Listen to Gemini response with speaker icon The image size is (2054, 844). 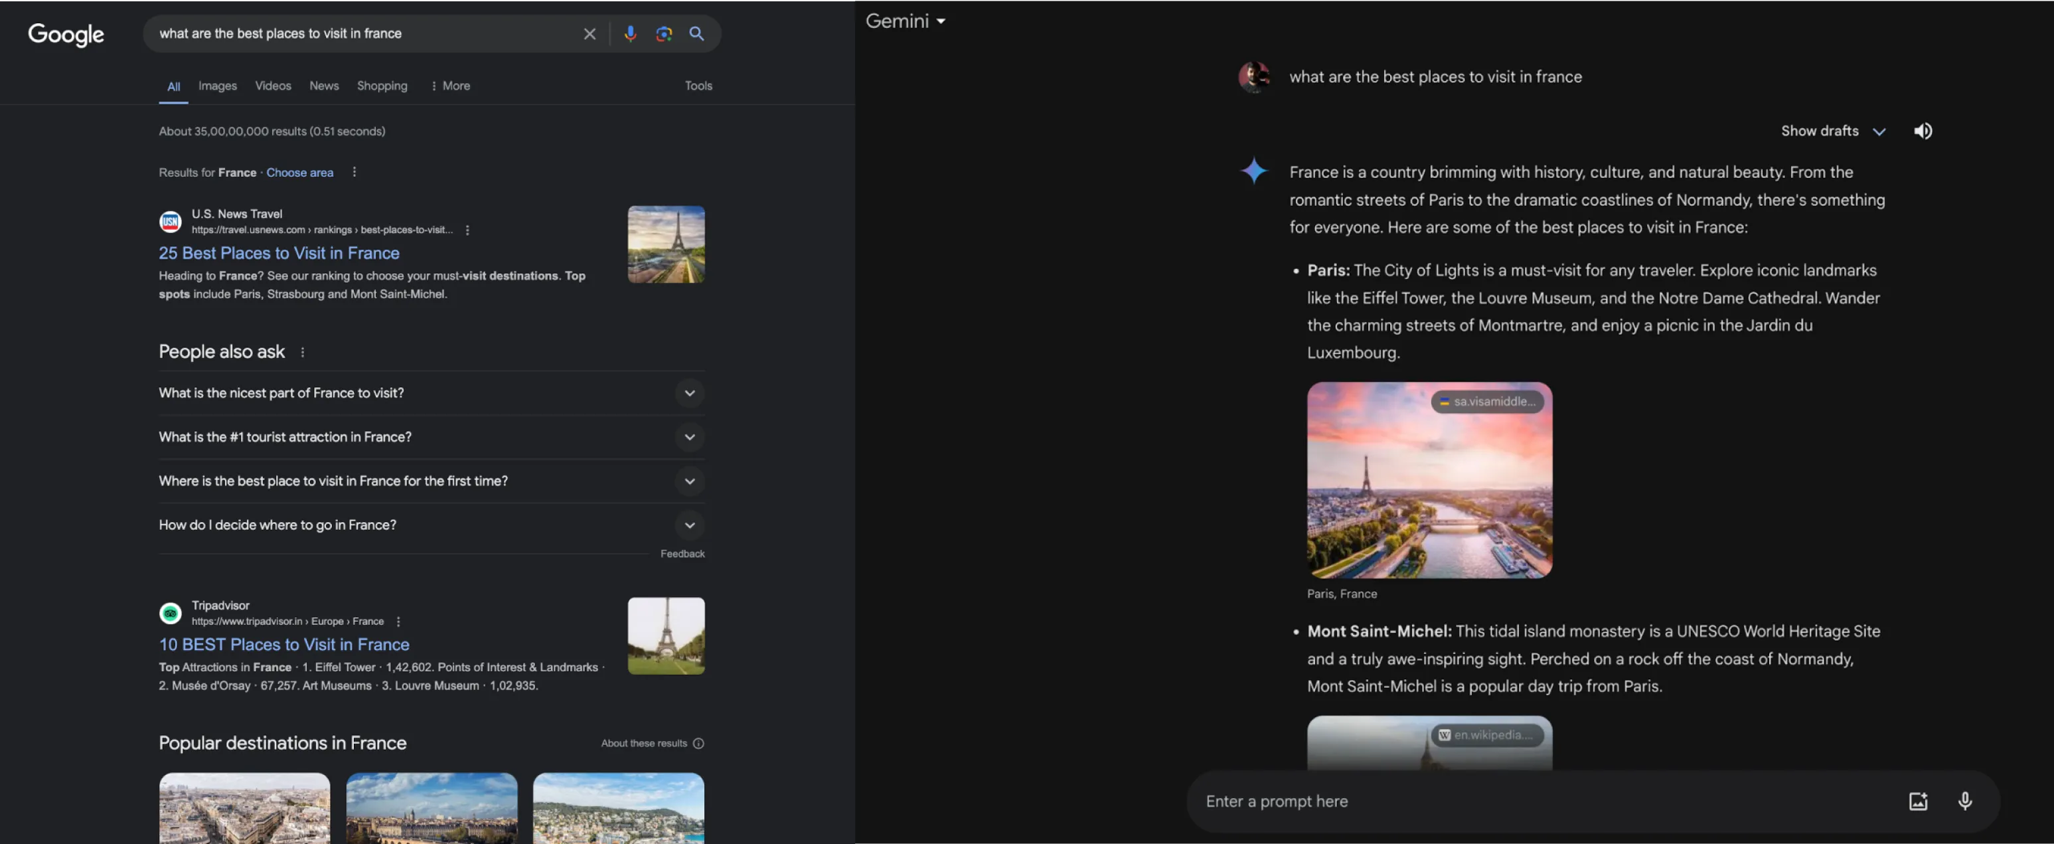1923,131
